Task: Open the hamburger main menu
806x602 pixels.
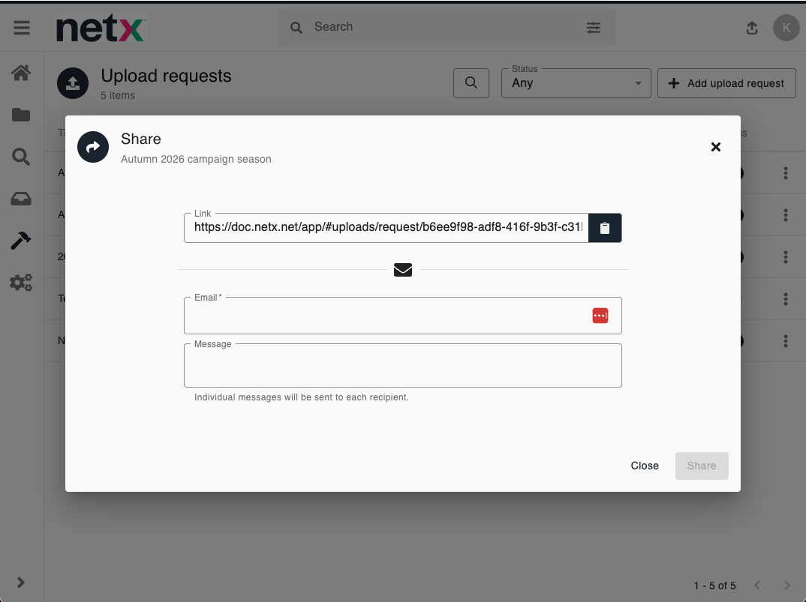Action: point(22,28)
